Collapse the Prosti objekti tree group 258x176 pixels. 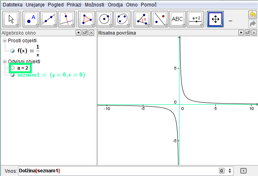pyautogui.click(x=4, y=41)
